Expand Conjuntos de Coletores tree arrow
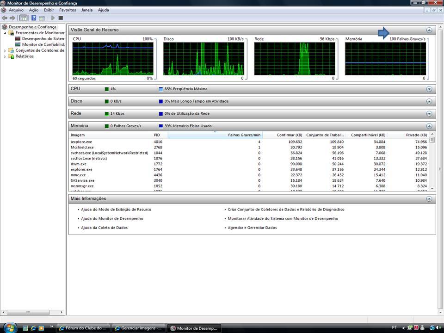444x333 pixels. 5,51
